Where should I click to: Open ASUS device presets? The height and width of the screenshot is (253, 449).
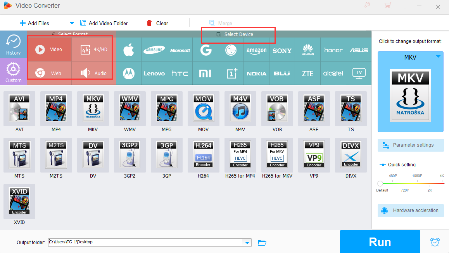[x=359, y=50]
